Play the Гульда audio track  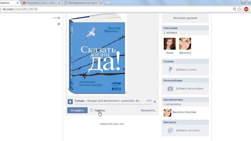coord(70,101)
